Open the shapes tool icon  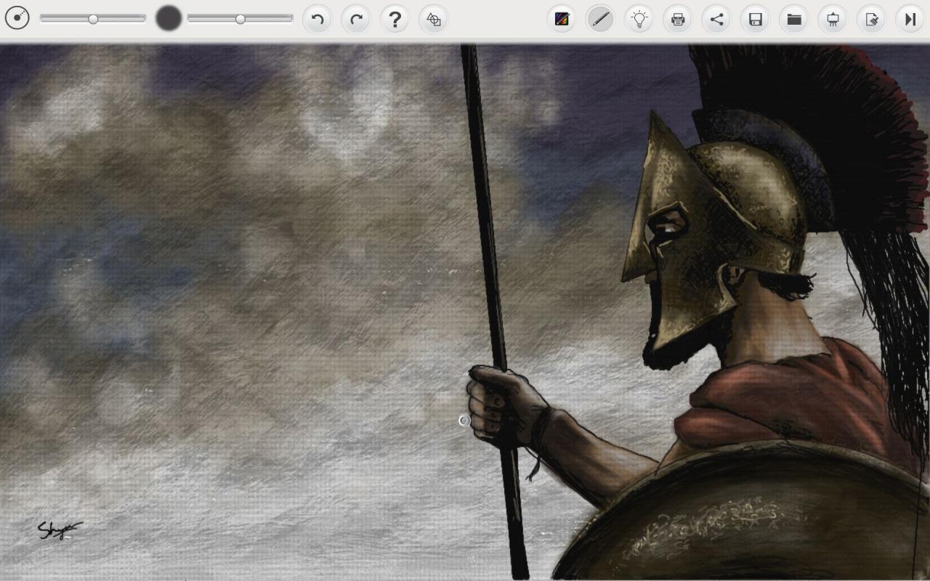pyautogui.click(x=434, y=20)
